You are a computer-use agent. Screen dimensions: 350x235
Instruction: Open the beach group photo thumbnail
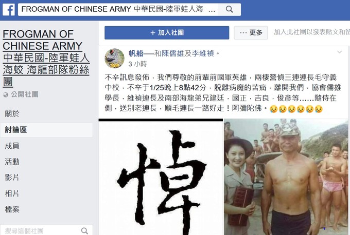(x=286, y=177)
